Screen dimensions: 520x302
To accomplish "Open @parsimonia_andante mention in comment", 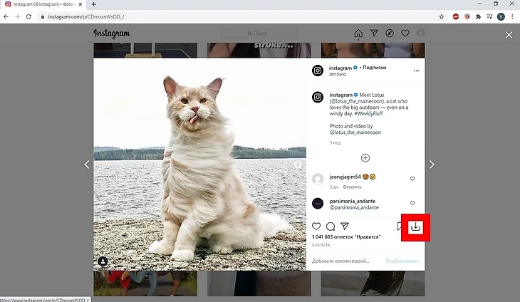I will [354, 207].
